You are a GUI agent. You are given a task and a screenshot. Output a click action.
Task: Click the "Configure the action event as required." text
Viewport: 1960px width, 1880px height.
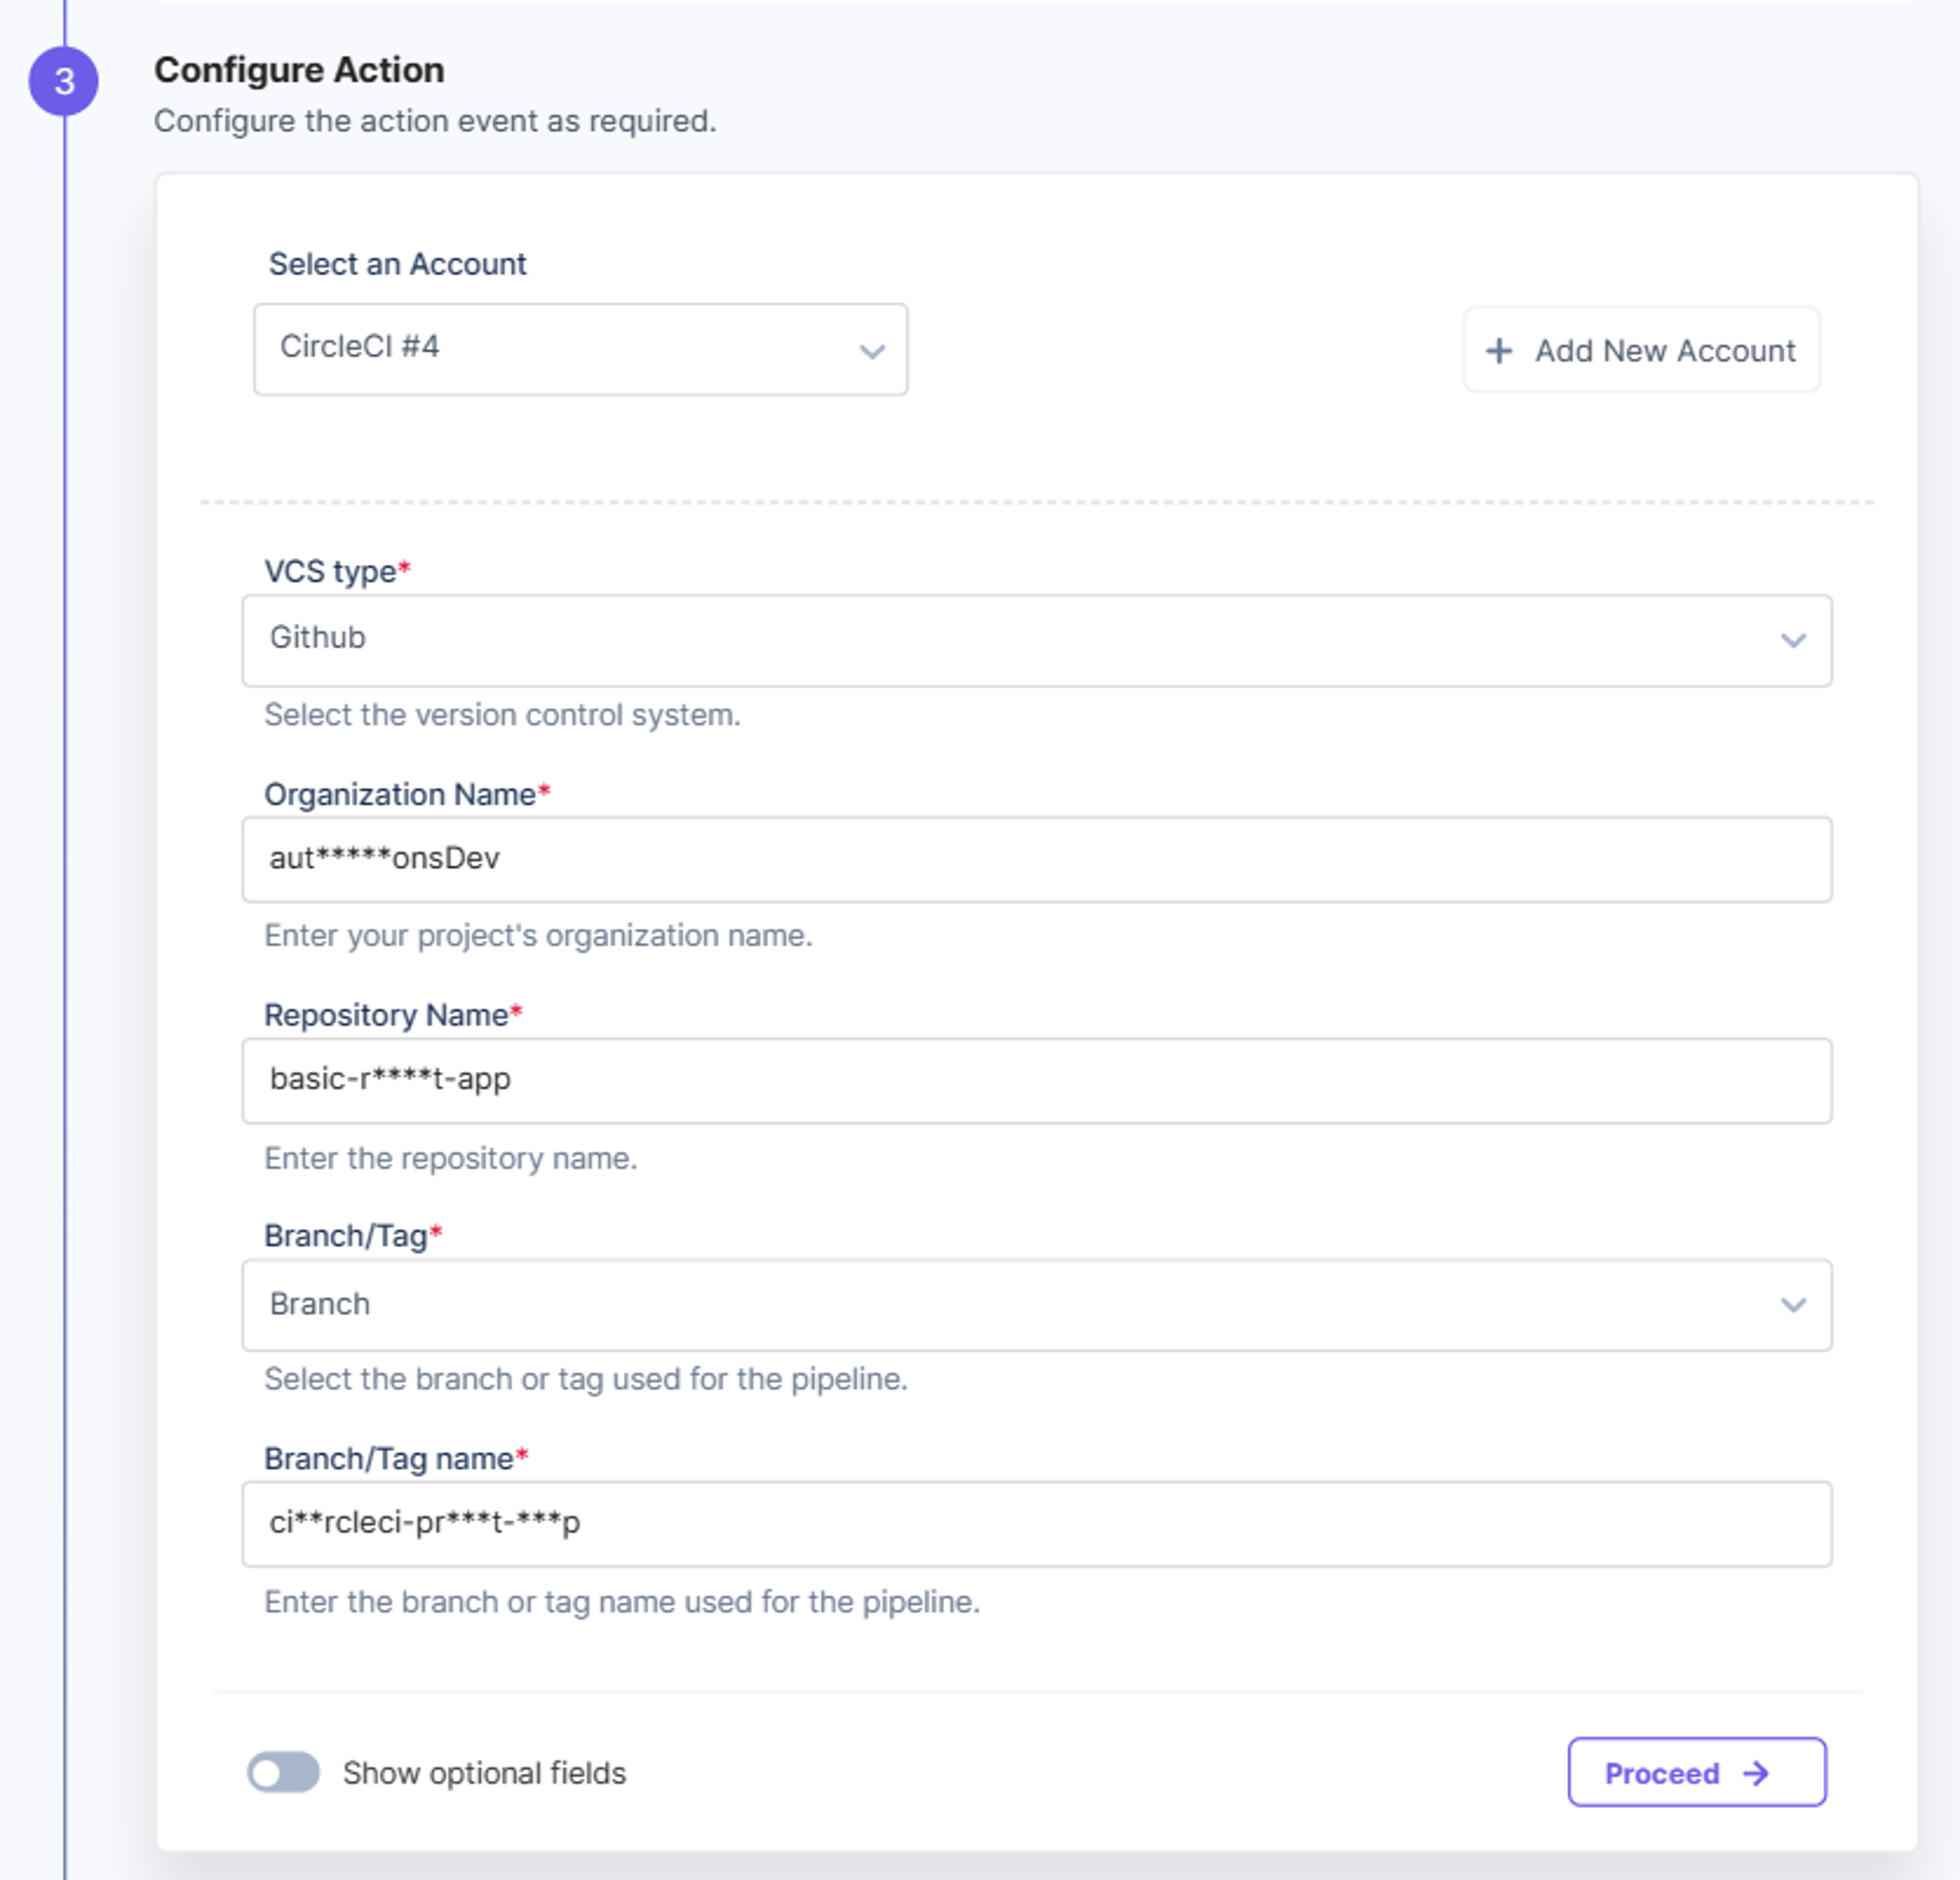tap(435, 121)
